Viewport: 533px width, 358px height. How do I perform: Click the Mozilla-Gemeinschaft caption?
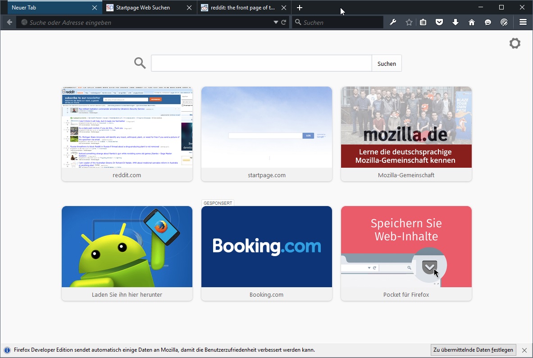point(406,175)
